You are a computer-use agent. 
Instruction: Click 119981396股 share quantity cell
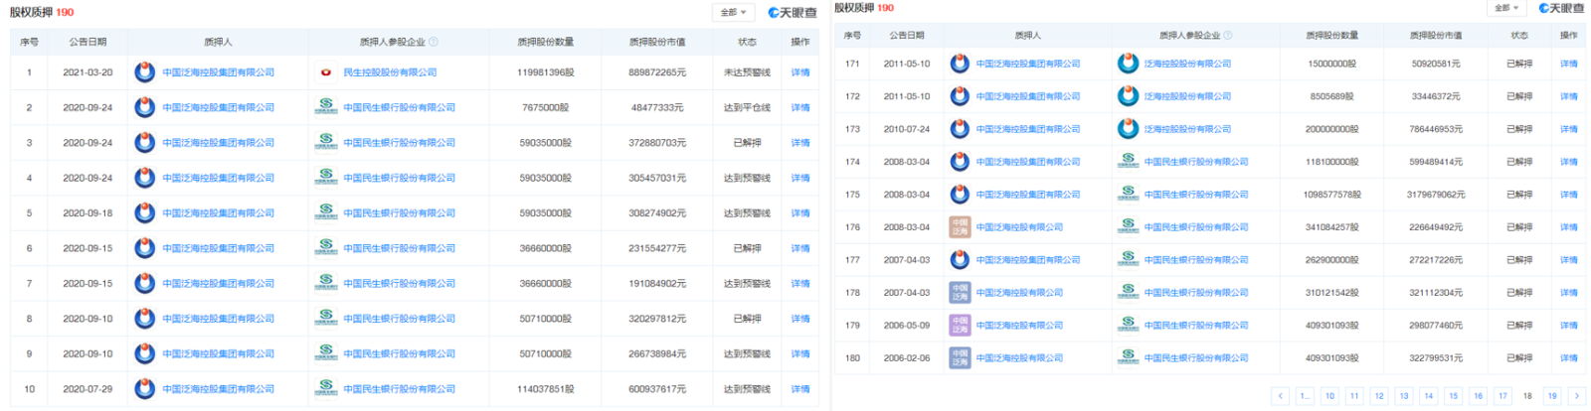pos(546,72)
